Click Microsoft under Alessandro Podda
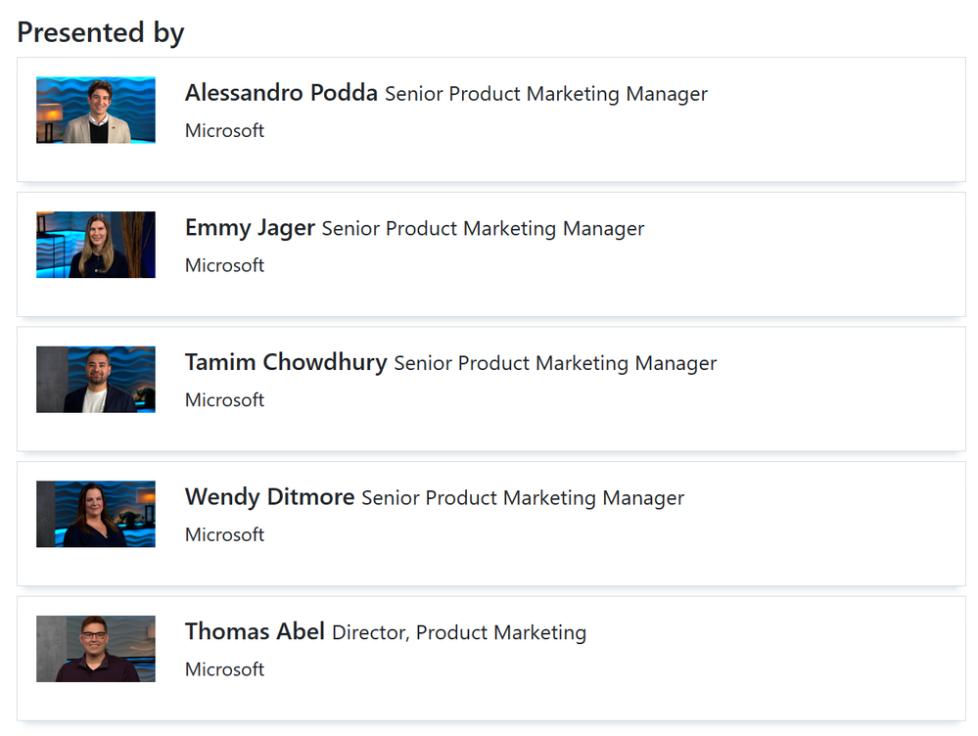 [224, 130]
